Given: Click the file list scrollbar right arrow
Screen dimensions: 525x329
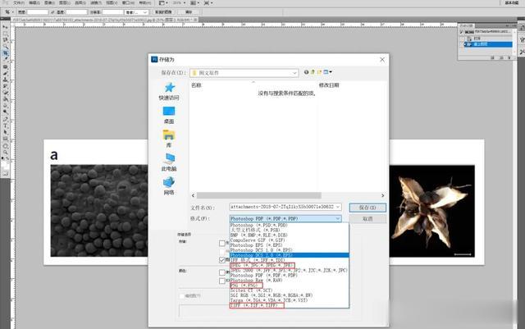Looking at the screenshot, I should point(383,195).
